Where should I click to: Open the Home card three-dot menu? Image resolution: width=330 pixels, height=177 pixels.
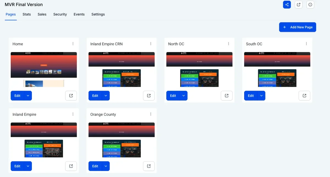point(73,44)
